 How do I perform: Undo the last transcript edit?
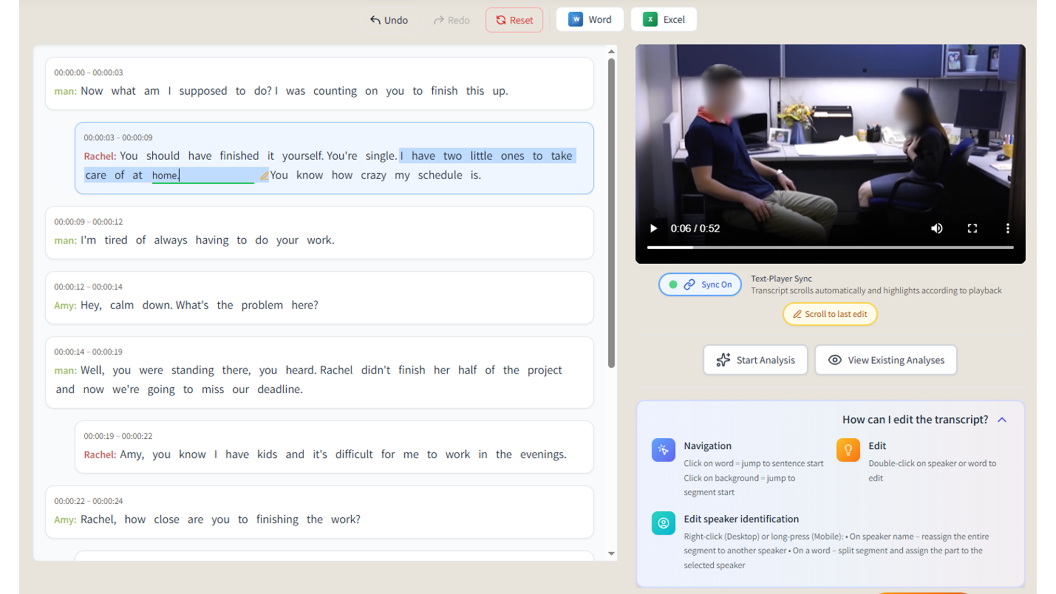click(x=388, y=20)
